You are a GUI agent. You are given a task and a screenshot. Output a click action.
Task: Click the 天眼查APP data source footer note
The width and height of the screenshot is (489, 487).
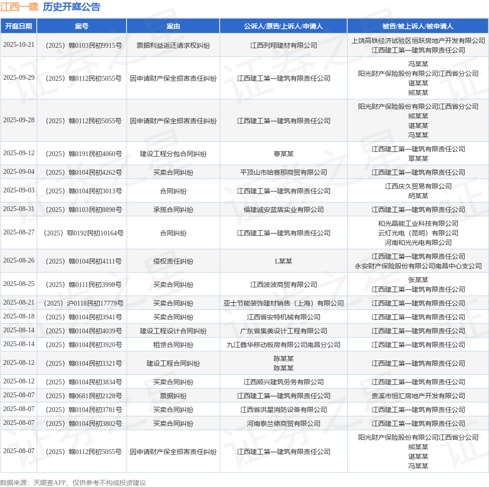tap(73, 482)
